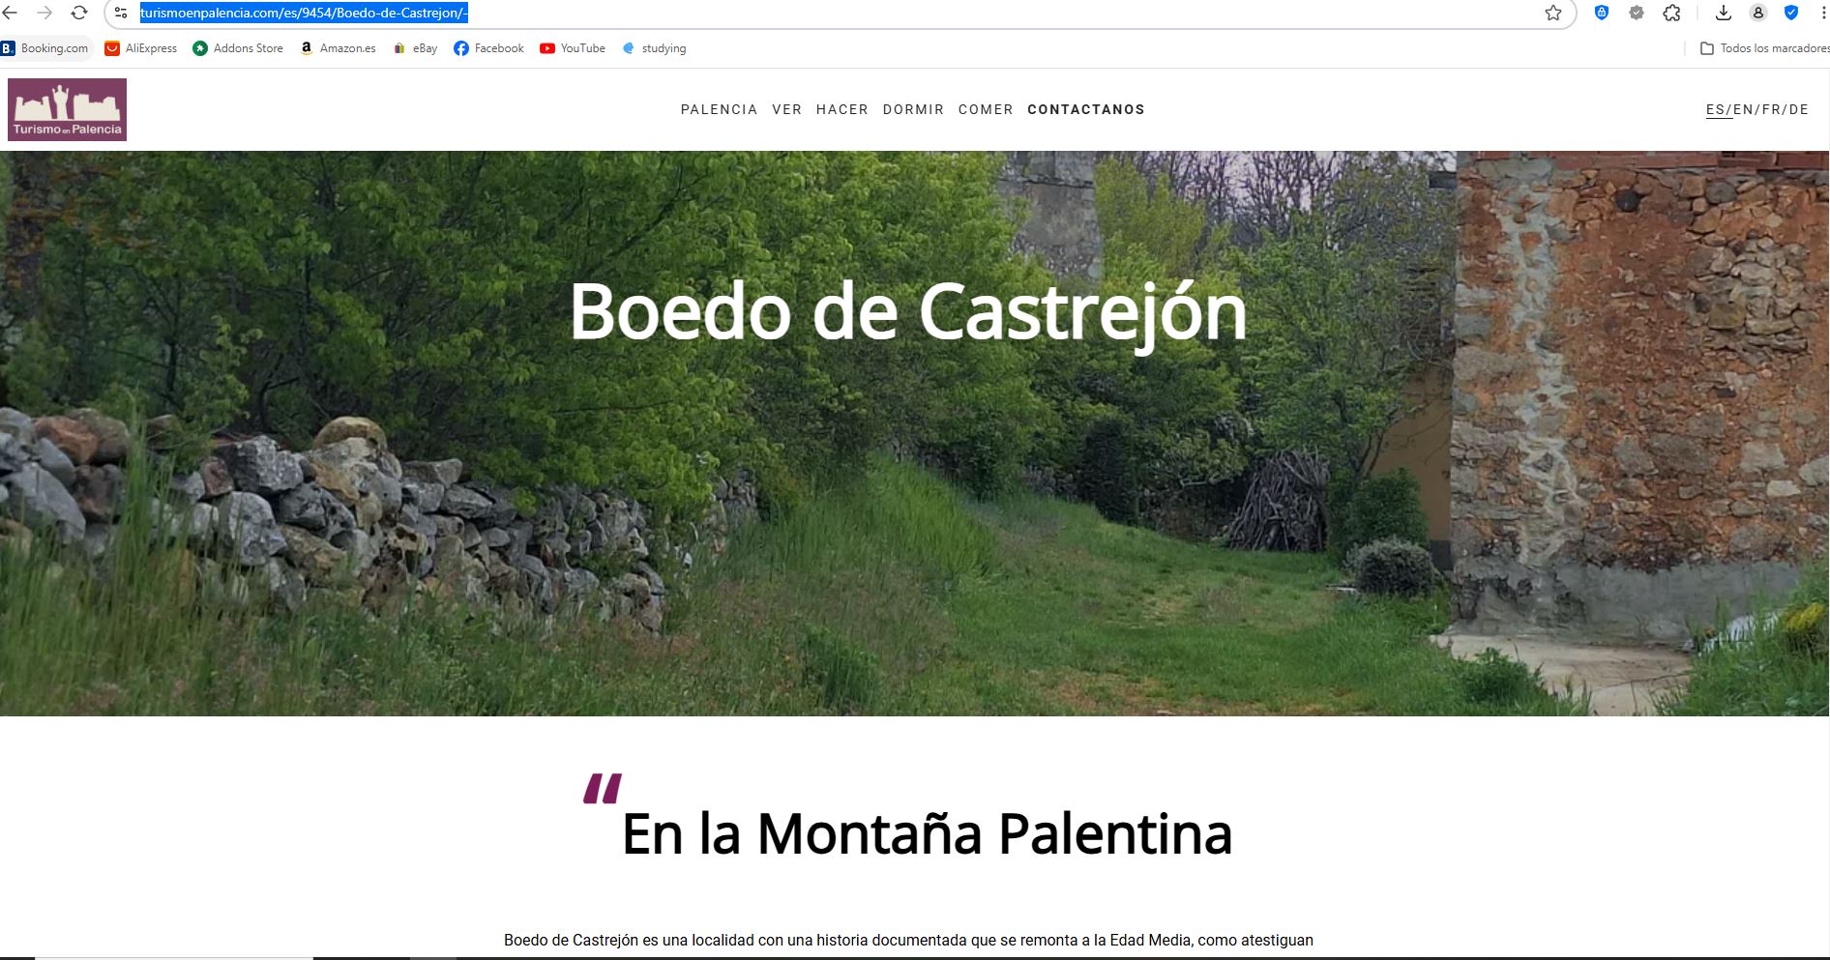
Task: Open the Amazon.es bookmark
Action: [338, 48]
